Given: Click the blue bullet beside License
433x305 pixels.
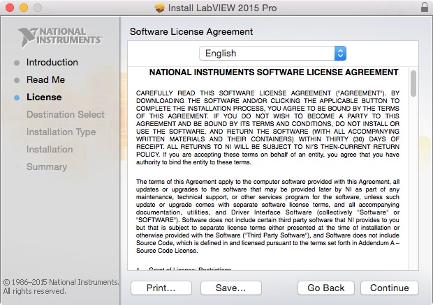Looking at the screenshot, I should 17,97.
